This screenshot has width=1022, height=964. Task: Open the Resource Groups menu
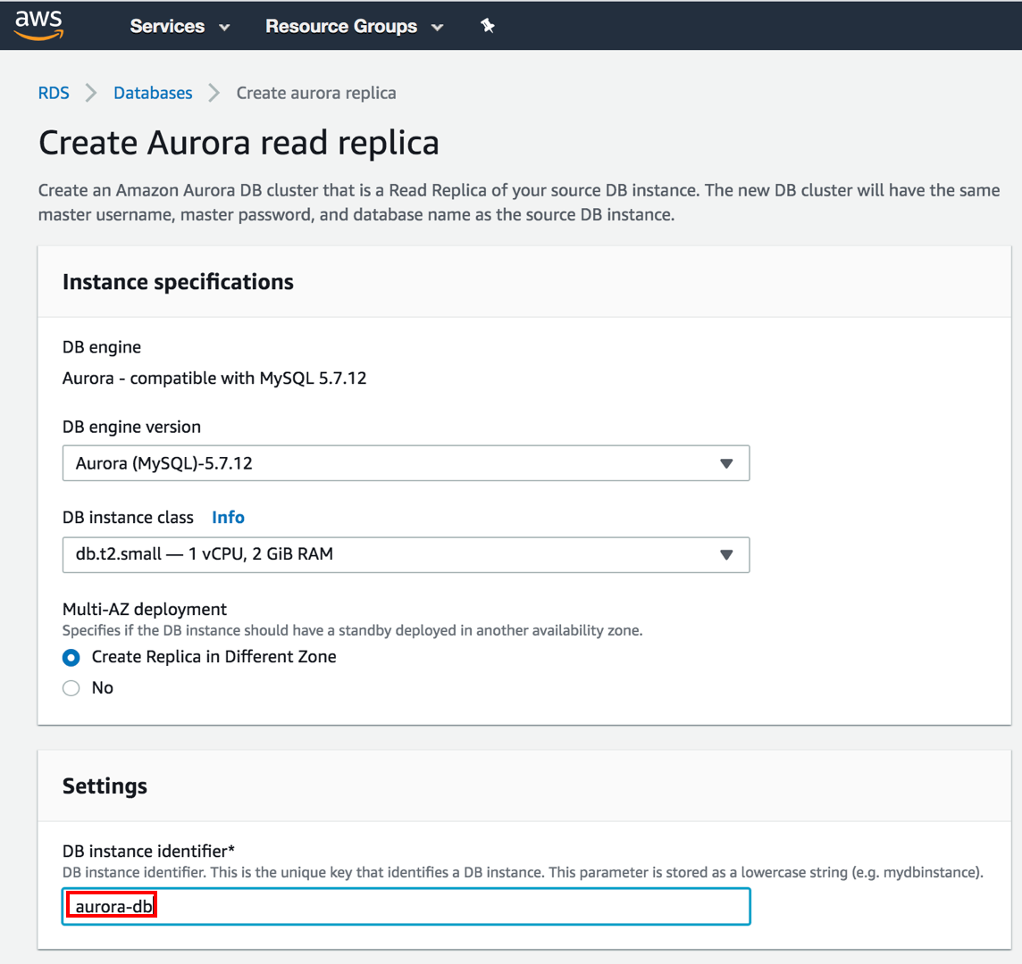click(x=354, y=27)
